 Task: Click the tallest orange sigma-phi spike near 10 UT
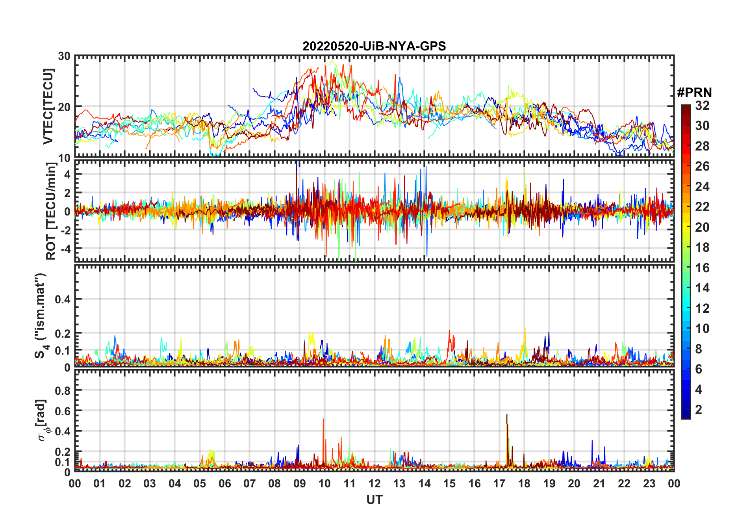tap(323, 441)
